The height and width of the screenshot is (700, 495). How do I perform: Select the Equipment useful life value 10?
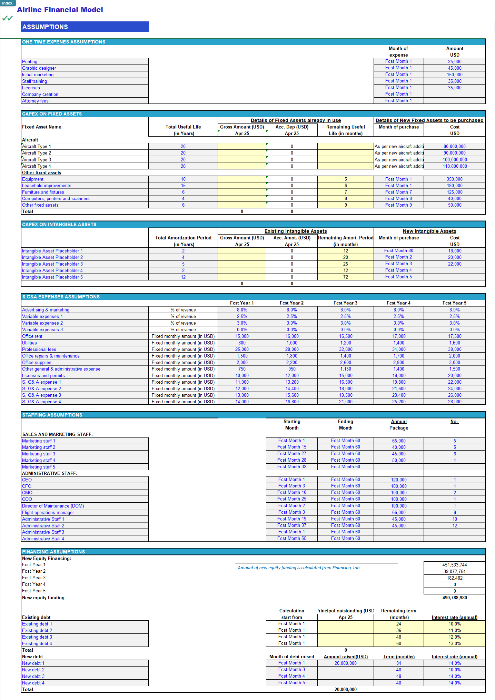(183, 179)
